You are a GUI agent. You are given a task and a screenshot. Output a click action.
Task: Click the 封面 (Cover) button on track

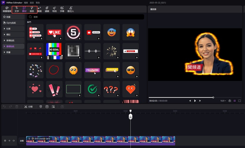22,141
